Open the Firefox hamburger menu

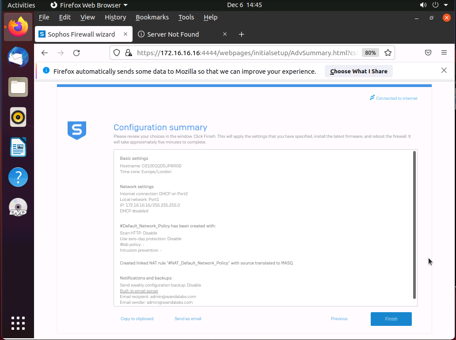coord(444,53)
